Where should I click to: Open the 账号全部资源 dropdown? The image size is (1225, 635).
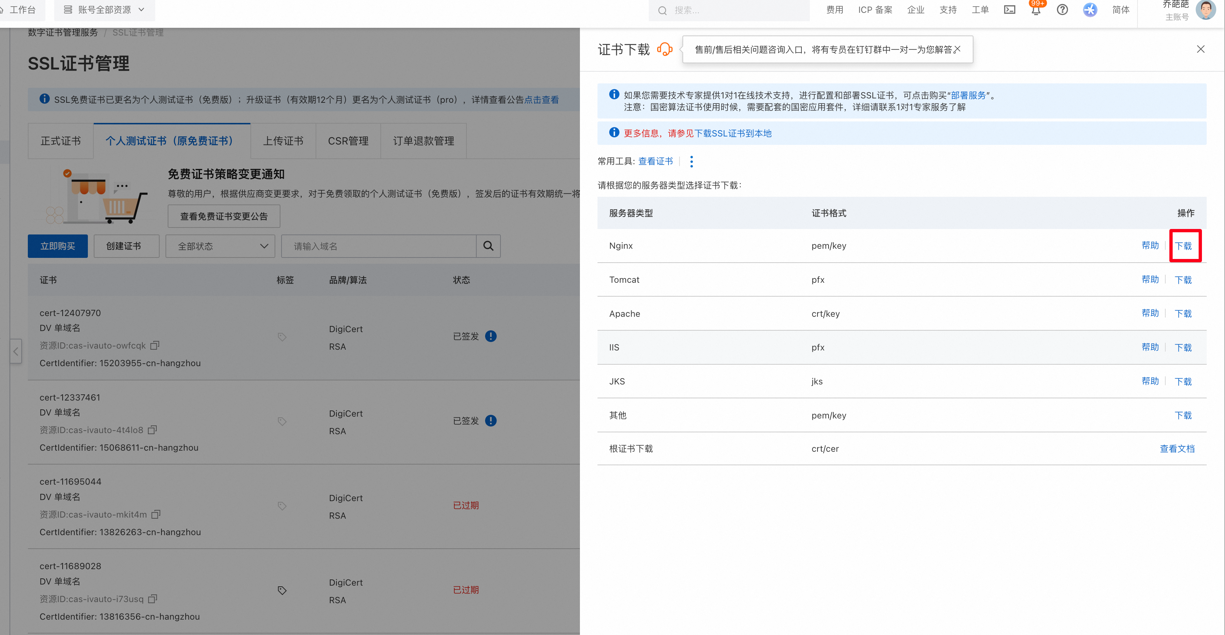pyautogui.click(x=104, y=10)
